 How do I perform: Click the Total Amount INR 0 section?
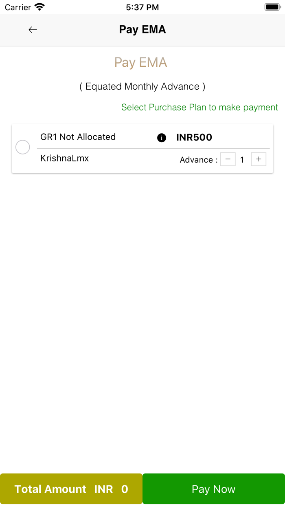(71, 489)
